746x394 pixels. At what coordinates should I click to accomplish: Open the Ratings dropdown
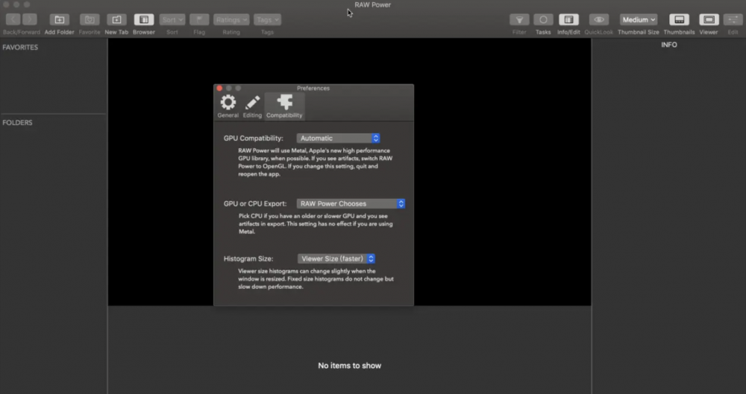click(231, 19)
